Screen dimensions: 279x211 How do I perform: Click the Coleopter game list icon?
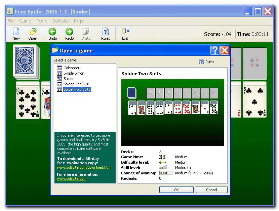59,68
